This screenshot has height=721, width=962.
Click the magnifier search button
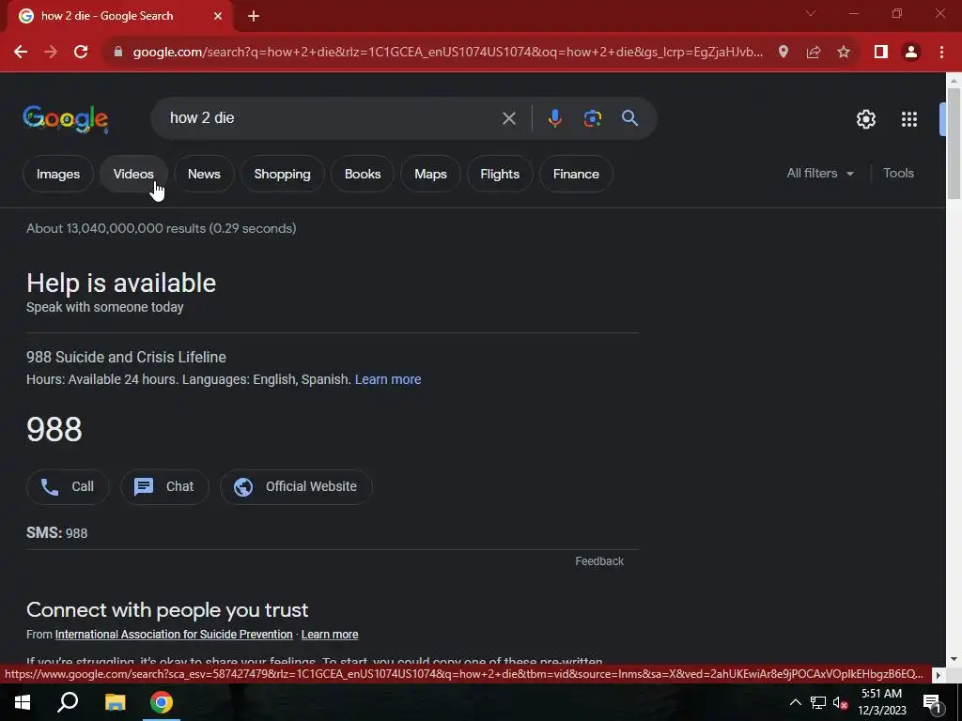(629, 118)
